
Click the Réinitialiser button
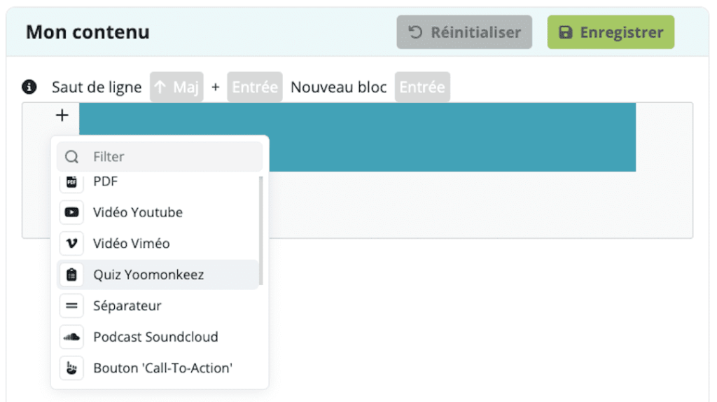[464, 32]
